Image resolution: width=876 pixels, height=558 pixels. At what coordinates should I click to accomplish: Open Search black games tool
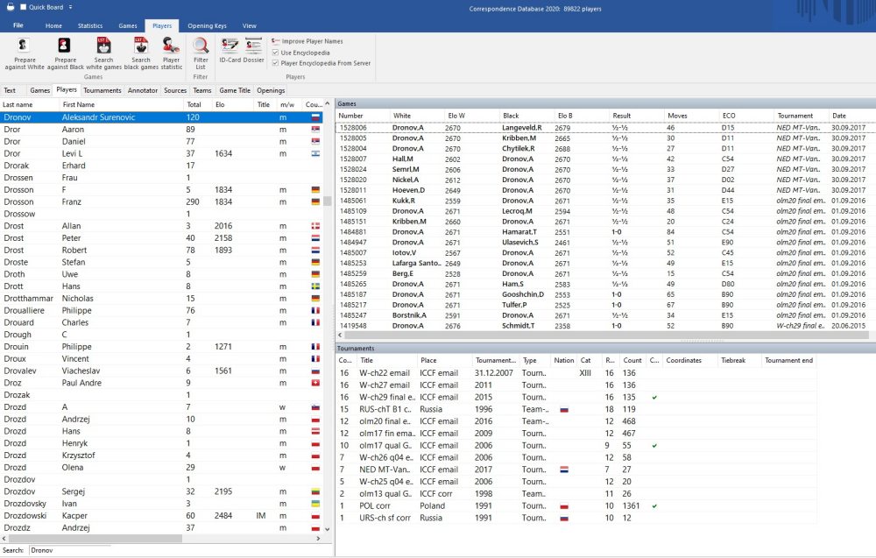point(141,46)
